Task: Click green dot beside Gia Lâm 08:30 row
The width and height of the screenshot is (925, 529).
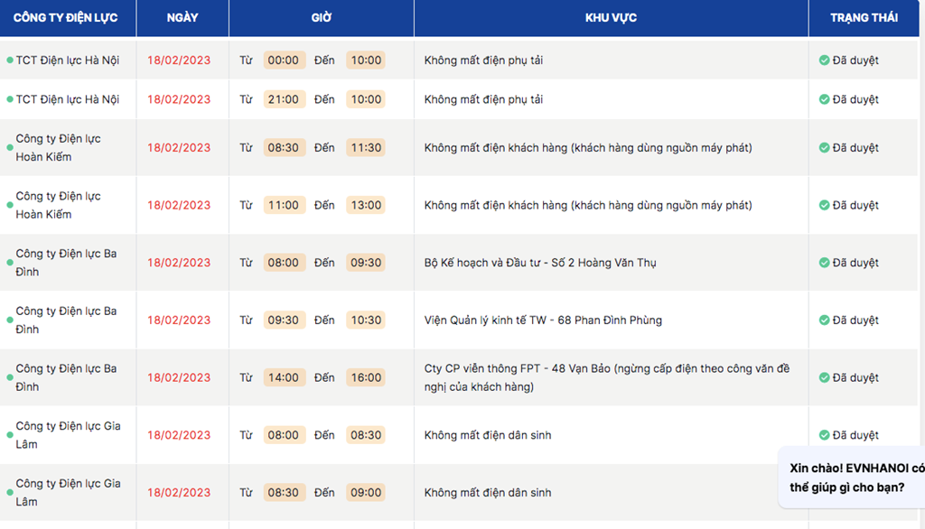Action: pyautogui.click(x=9, y=492)
